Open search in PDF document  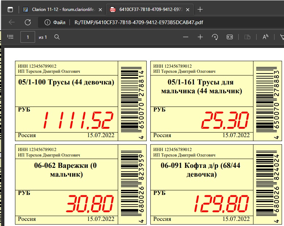click(x=57, y=37)
